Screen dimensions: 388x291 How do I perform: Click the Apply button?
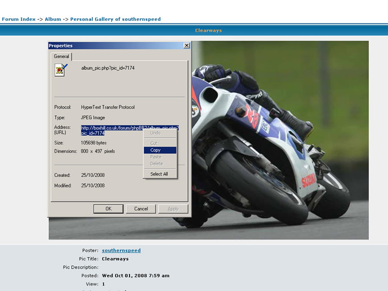(x=173, y=209)
